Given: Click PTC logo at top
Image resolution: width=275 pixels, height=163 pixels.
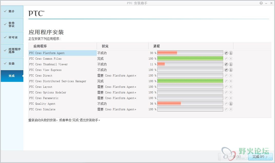Looking at the screenshot, I should (36, 13).
